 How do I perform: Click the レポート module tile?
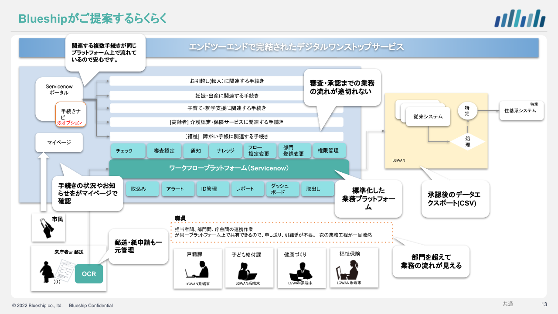pos(248,189)
